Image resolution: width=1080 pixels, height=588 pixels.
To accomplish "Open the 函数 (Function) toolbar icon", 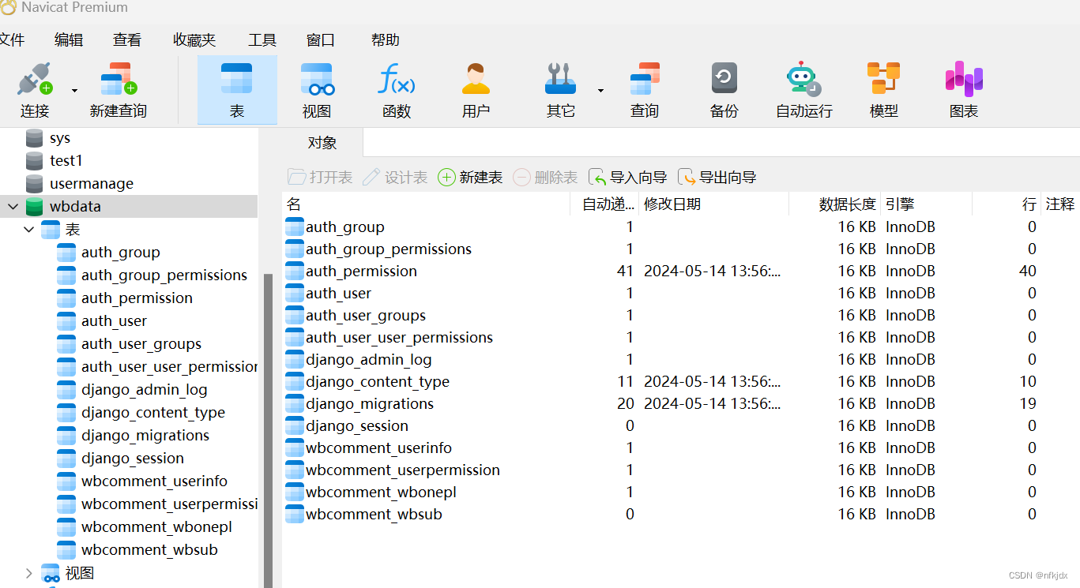I will [x=397, y=79].
